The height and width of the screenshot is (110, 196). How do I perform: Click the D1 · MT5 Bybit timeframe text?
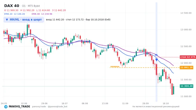tap(30, 6)
